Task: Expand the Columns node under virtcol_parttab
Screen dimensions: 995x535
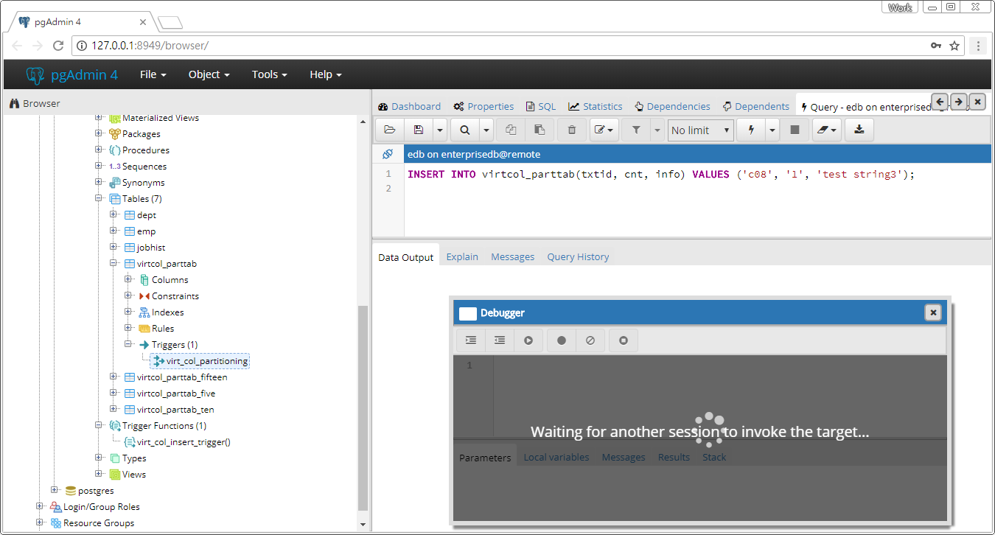Action: coord(128,280)
